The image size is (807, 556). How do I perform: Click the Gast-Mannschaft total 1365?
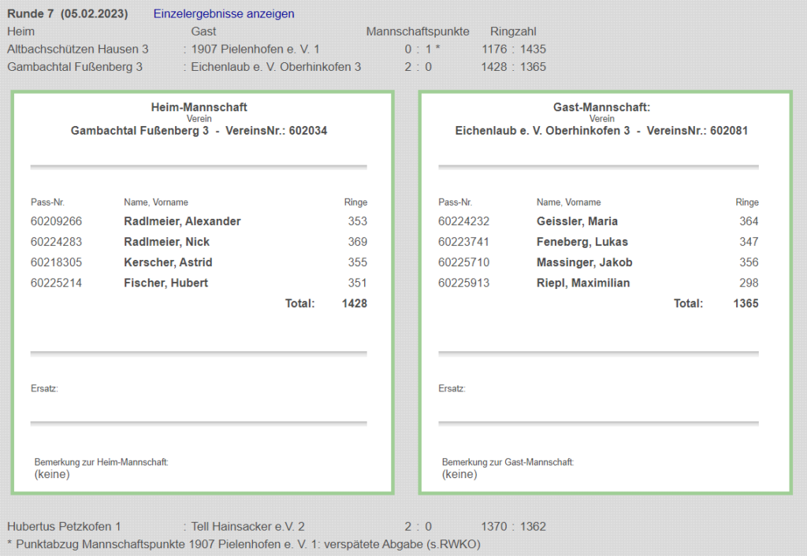(746, 303)
